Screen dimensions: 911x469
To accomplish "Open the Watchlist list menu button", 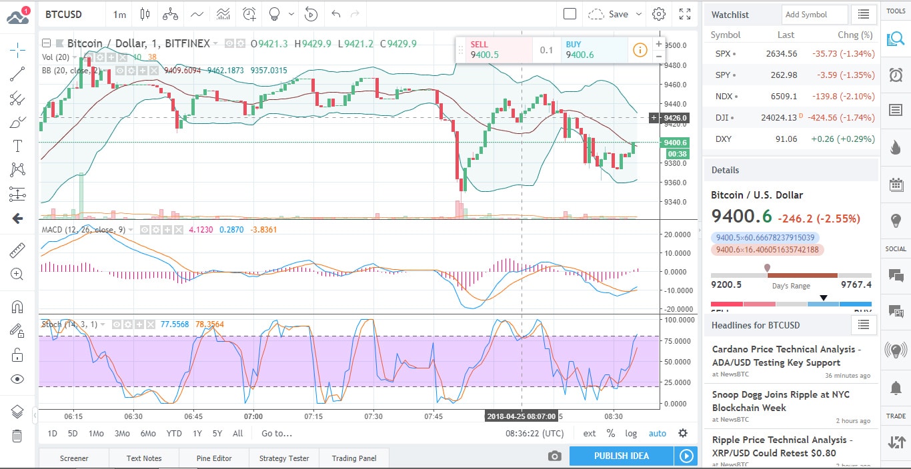I will [864, 14].
